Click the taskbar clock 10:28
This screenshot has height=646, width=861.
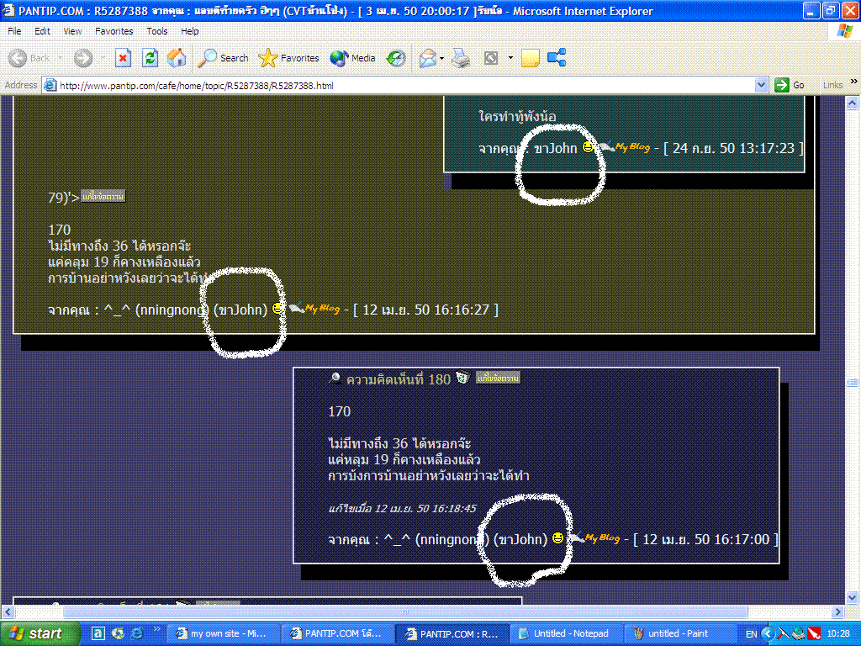tap(838, 634)
